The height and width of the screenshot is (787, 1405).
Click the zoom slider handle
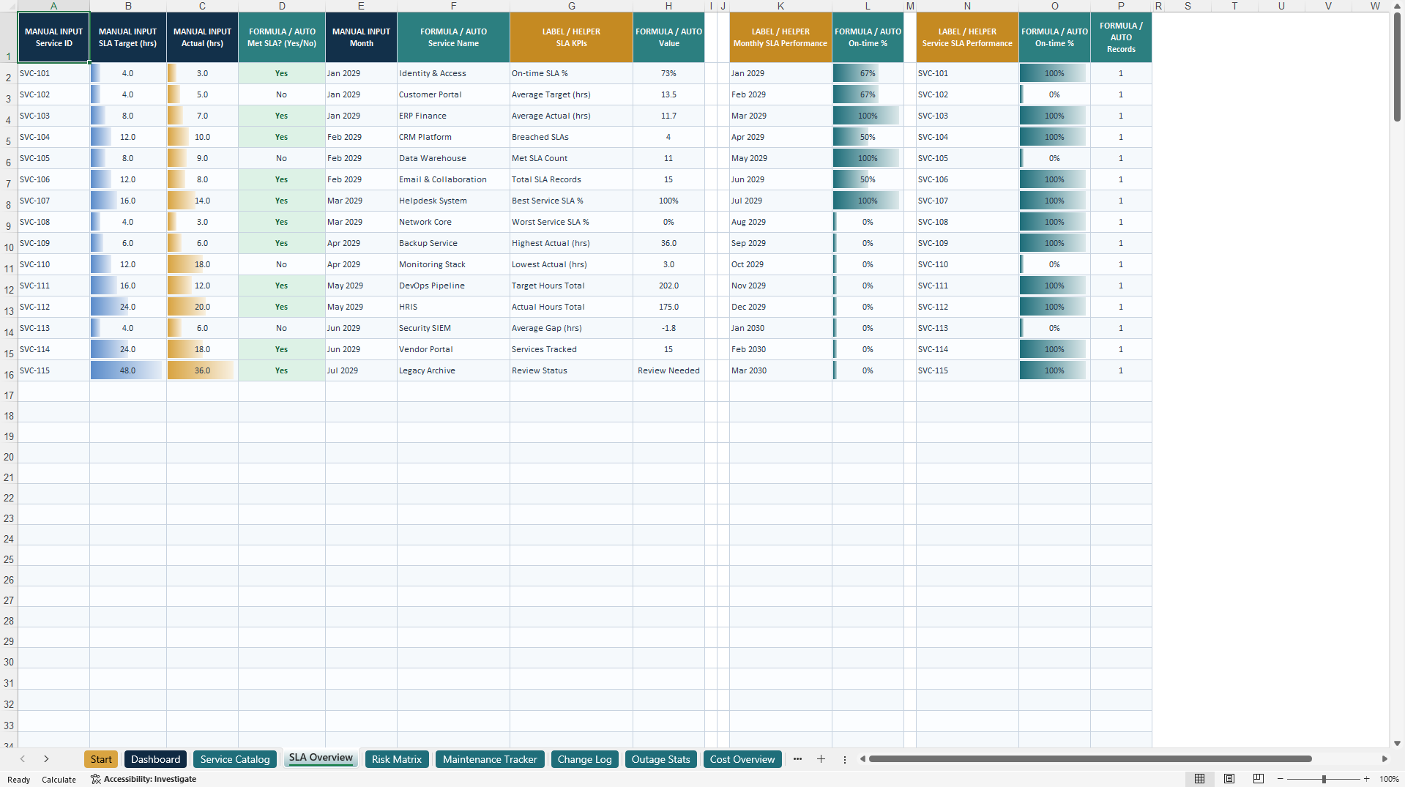point(1324,779)
